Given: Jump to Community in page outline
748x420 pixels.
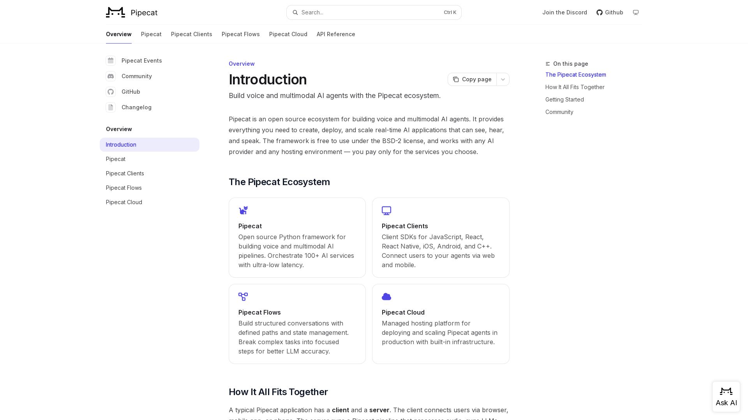Looking at the screenshot, I should (x=559, y=112).
